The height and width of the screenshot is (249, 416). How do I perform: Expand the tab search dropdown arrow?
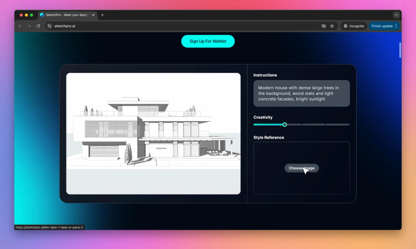click(396, 15)
